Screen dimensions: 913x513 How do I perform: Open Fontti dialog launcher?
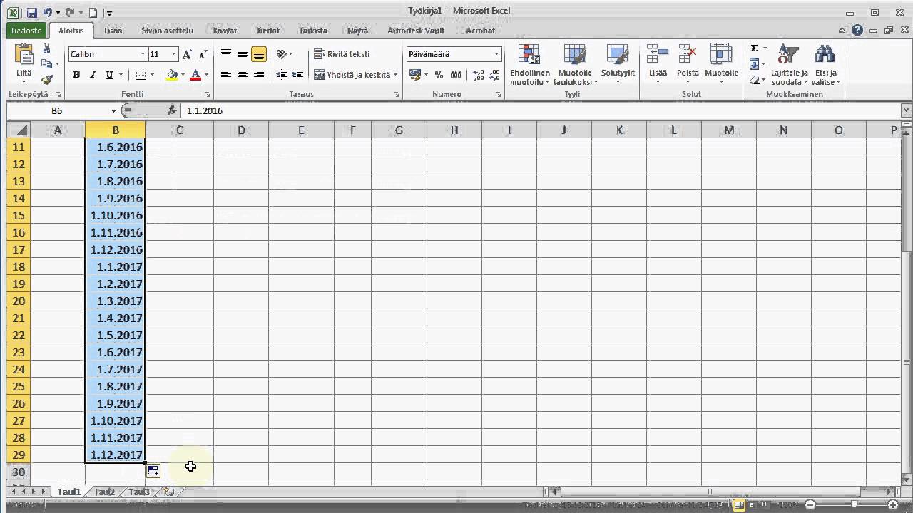(x=208, y=94)
